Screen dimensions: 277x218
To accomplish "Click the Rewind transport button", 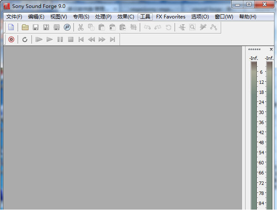I will (x=91, y=39).
